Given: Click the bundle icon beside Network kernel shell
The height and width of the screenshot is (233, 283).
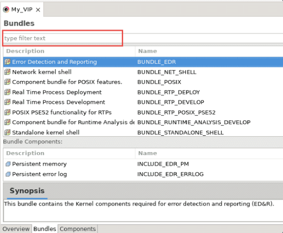Looking at the screenshot, I should 7,72.
